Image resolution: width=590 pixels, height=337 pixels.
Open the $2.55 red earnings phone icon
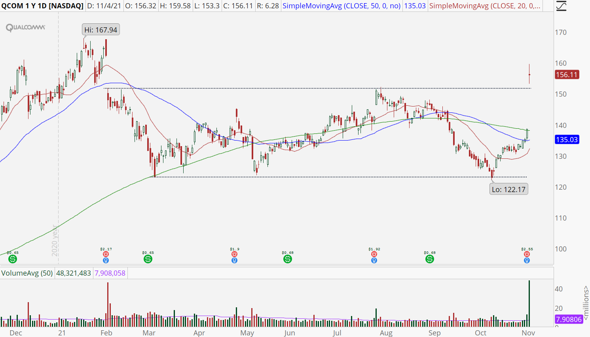527,254
